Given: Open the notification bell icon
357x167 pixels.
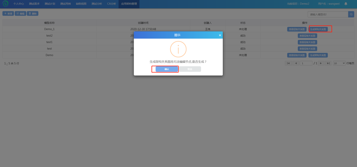Looking at the screenshot, I should click(346, 4).
